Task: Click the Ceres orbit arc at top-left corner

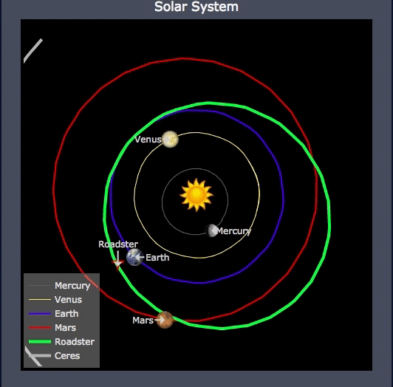Action: pyautogui.click(x=33, y=51)
